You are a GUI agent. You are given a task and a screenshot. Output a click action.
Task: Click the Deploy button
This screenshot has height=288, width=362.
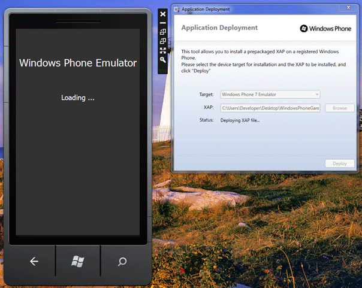click(340, 163)
